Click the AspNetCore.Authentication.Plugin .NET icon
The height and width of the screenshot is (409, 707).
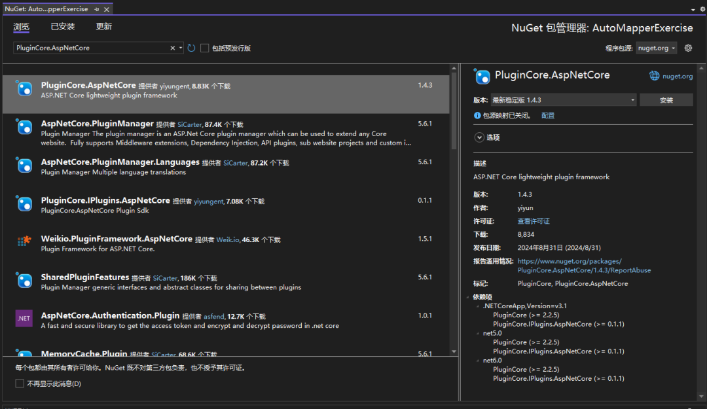[24, 318]
